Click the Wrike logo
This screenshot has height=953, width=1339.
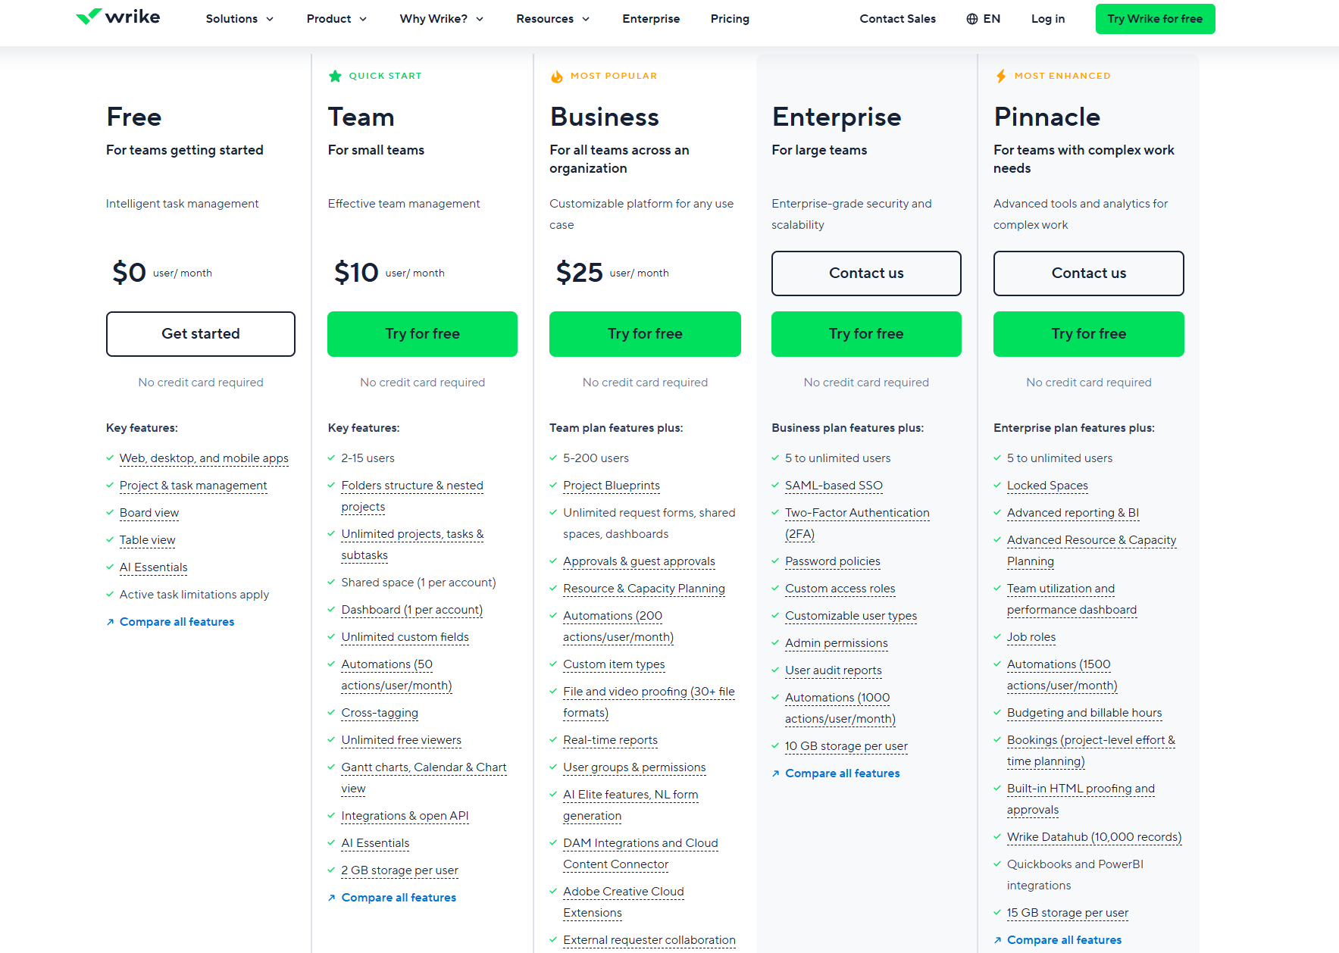117,17
